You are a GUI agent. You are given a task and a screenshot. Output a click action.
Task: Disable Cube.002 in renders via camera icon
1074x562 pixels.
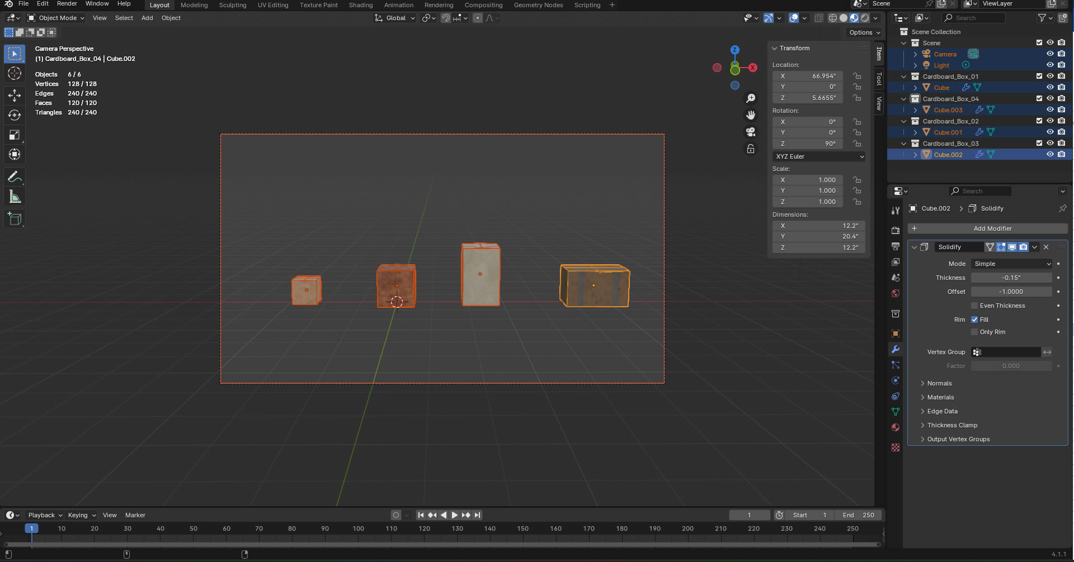click(1061, 155)
